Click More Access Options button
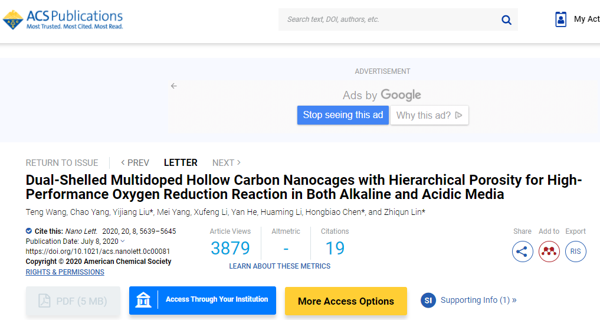Screen dimensions: 600x320 (x=346, y=301)
